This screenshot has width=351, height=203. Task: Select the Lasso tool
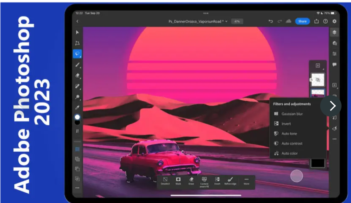tap(77, 54)
